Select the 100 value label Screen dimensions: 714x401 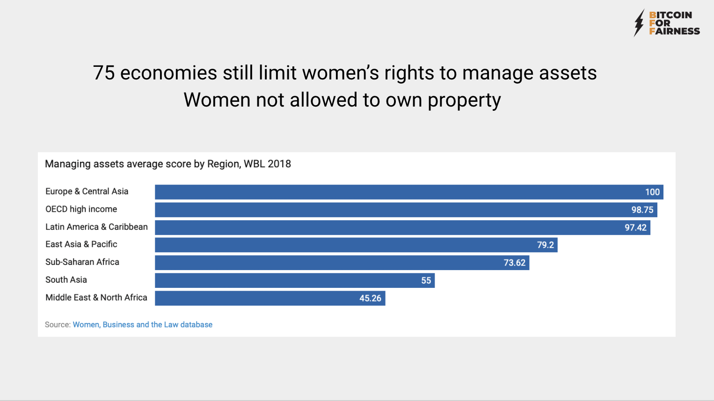(652, 192)
